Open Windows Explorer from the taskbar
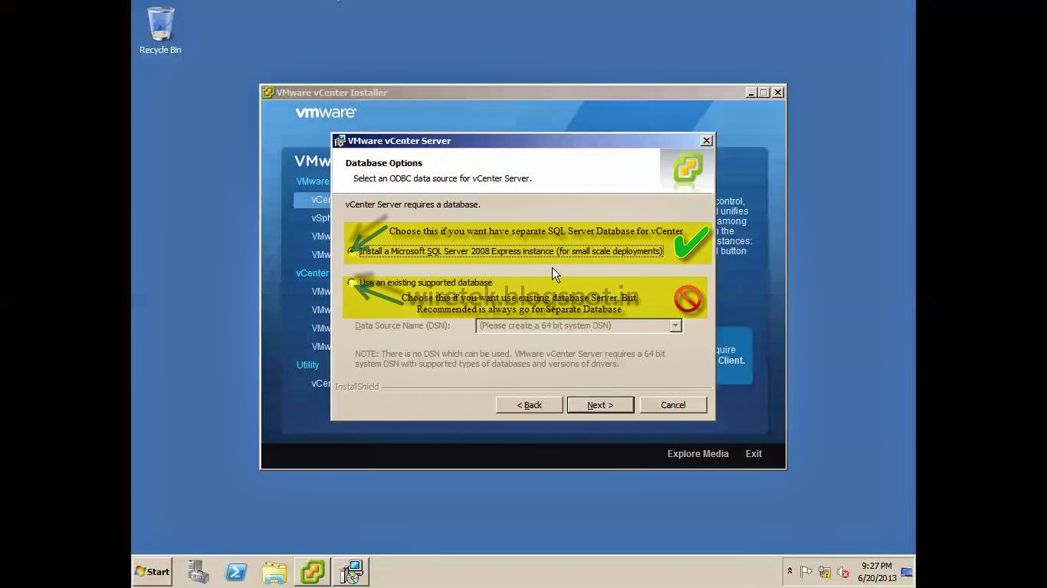This screenshot has width=1047, height=588. pyautogui.click(x=274, y=572)
